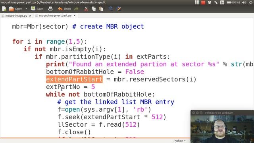The height and width of the screenshot is (143, 254).
Task: Open the Python language selector in status bar
Action: [x=179, y=141]
